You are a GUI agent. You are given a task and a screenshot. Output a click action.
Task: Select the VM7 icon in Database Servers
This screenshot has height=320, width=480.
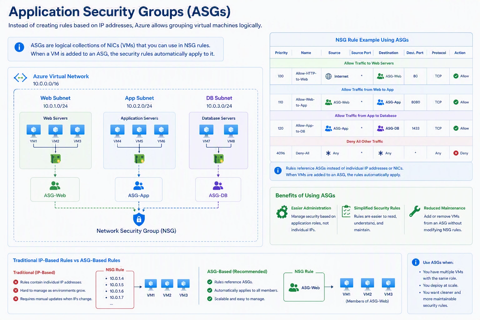click(x=206, y=131)
